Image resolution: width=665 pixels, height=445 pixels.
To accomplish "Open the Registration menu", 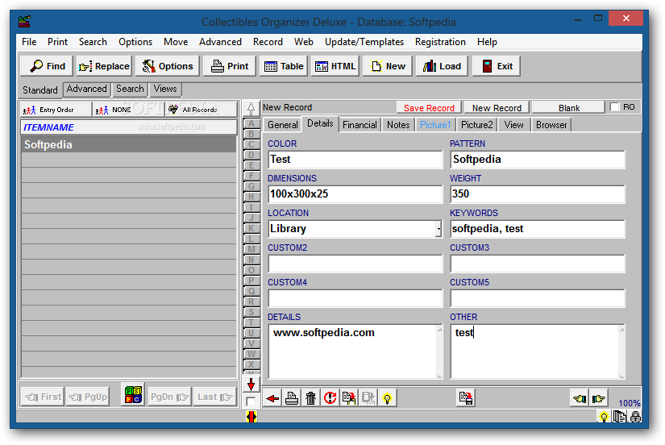I will tap(440, 42).
